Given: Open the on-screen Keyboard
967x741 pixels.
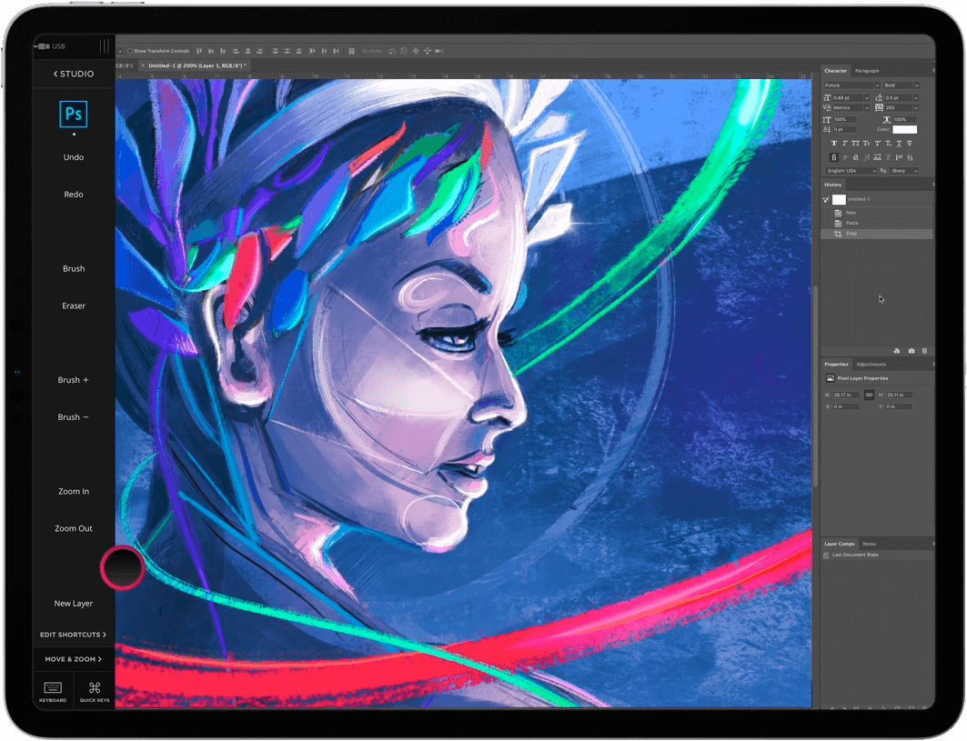Looking at the screenshot, I should (53, 691).
